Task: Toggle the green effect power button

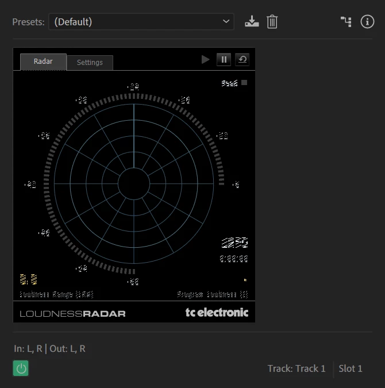Action: pyautogui.click(x=21, y=368)
